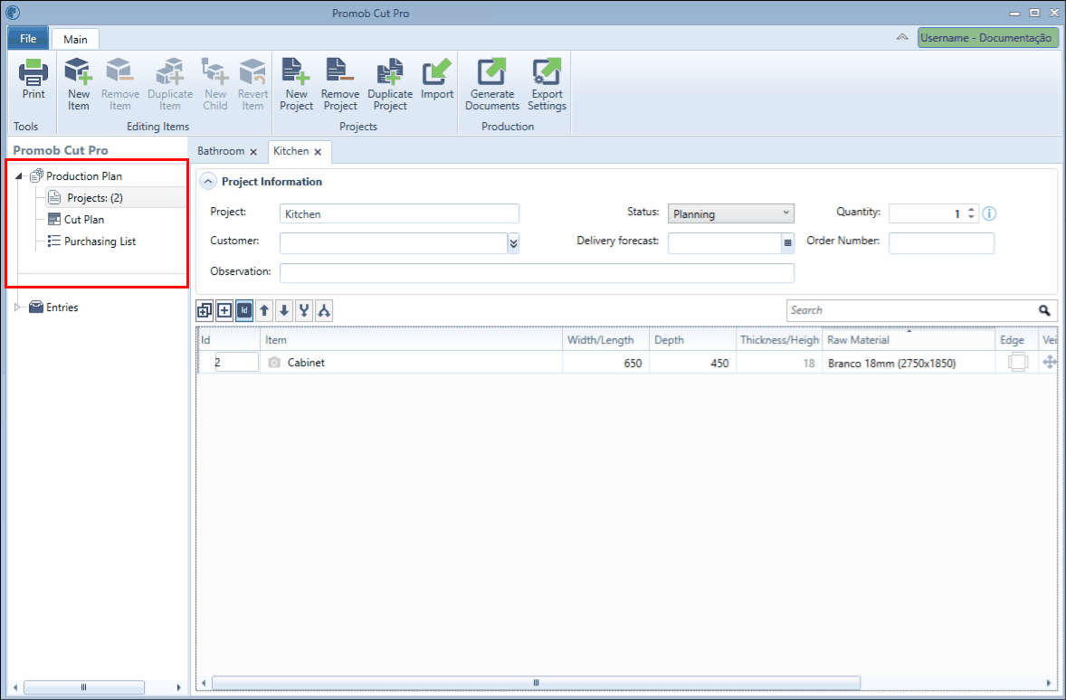The width and height of the screenshot is (1066, 700).
Task: Click the Item column header
Action: (412, 340)
